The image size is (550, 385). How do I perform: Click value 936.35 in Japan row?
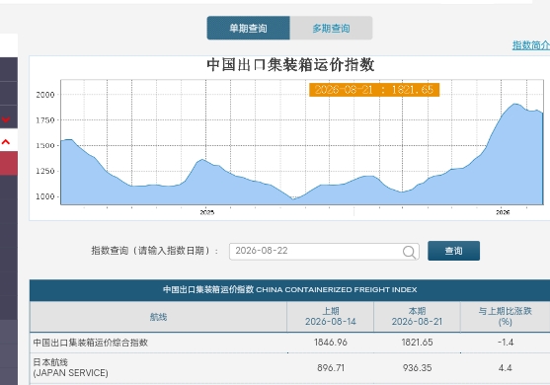tap(417, 368)
